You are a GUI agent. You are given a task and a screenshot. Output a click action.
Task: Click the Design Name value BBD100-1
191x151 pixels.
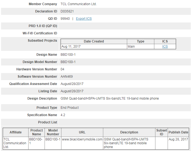68,55
